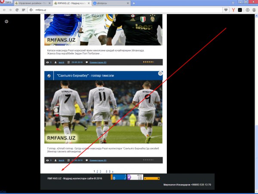258x194 pixels.
Task: Go to pagination page 9
Action: 110,172
